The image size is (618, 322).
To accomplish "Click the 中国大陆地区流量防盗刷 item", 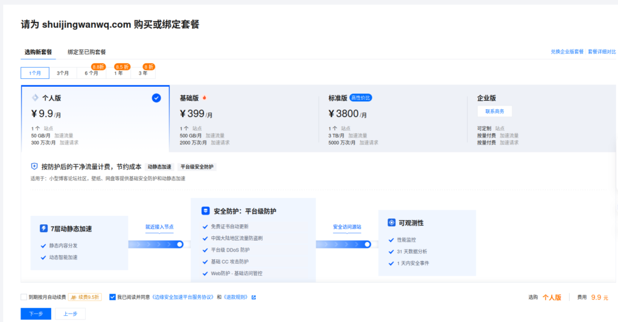I will [237, 238].
